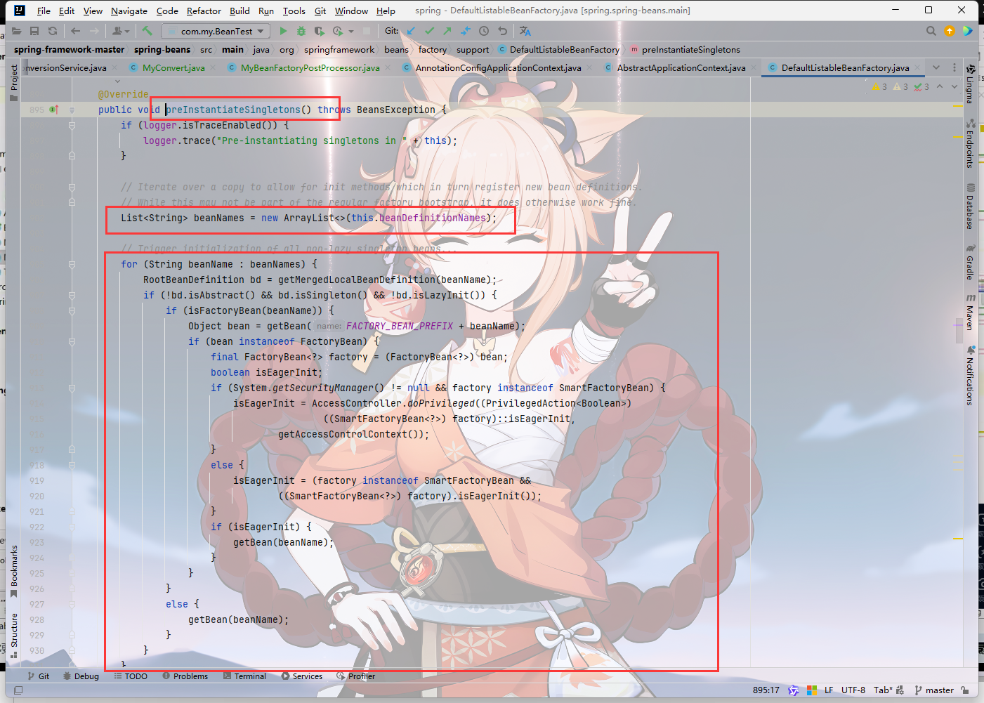Open Search Everywhere magnifier icon
This screenshot has width=984, height=703.
coord(931,31)
